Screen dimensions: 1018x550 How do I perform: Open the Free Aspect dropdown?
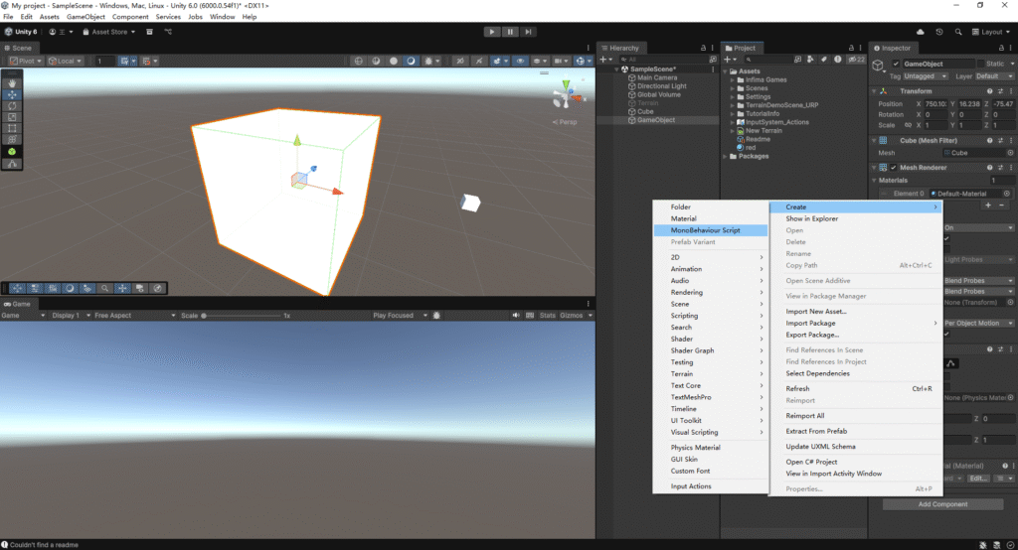(x=134, y=316)
